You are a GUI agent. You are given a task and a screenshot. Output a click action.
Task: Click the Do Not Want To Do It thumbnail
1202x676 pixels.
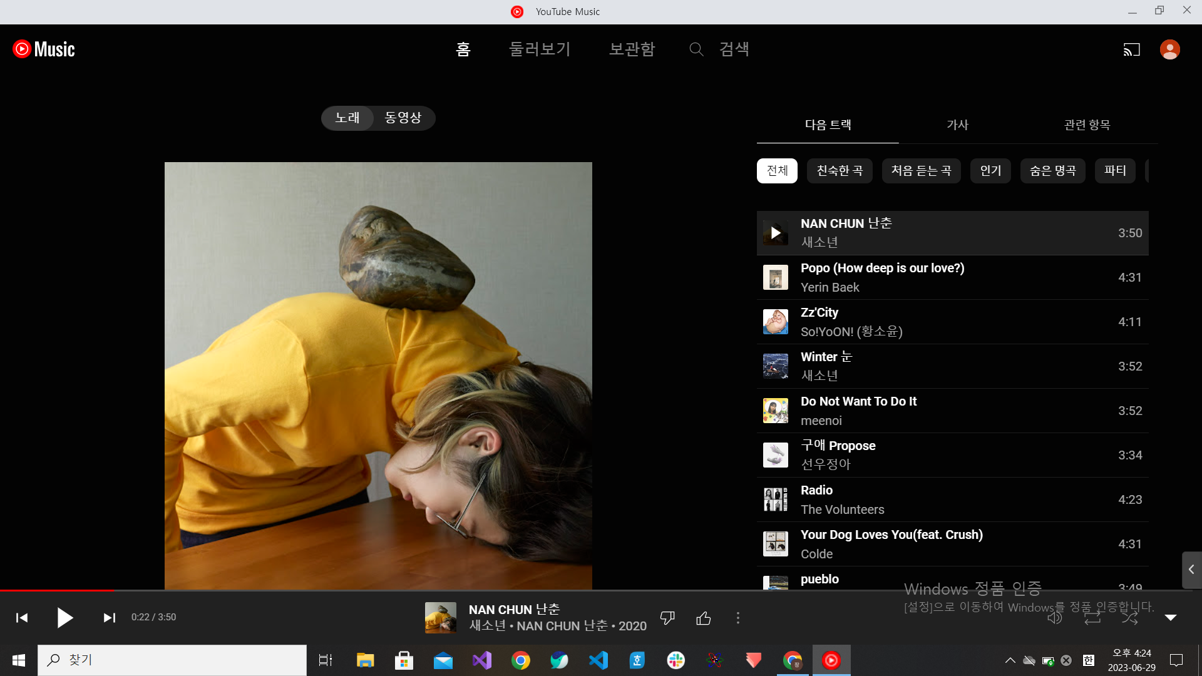776,411
